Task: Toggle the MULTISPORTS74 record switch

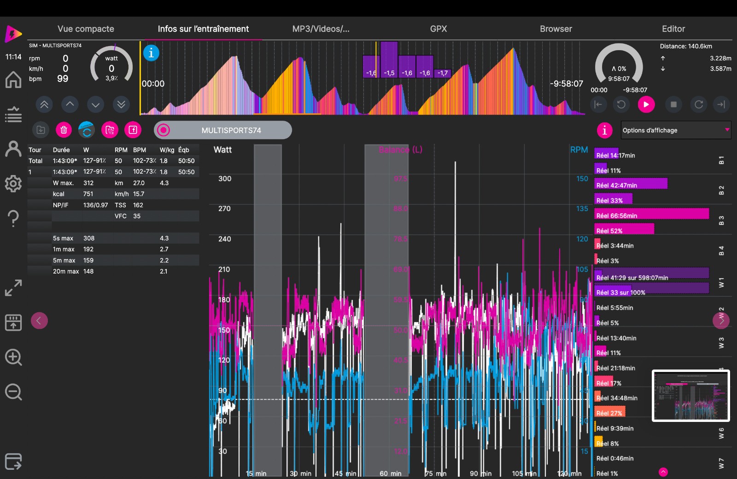Action: coord(164,130)
